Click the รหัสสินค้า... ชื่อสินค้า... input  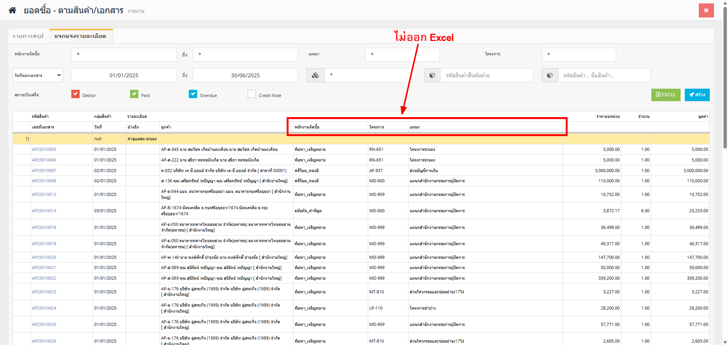pos(604,75)
